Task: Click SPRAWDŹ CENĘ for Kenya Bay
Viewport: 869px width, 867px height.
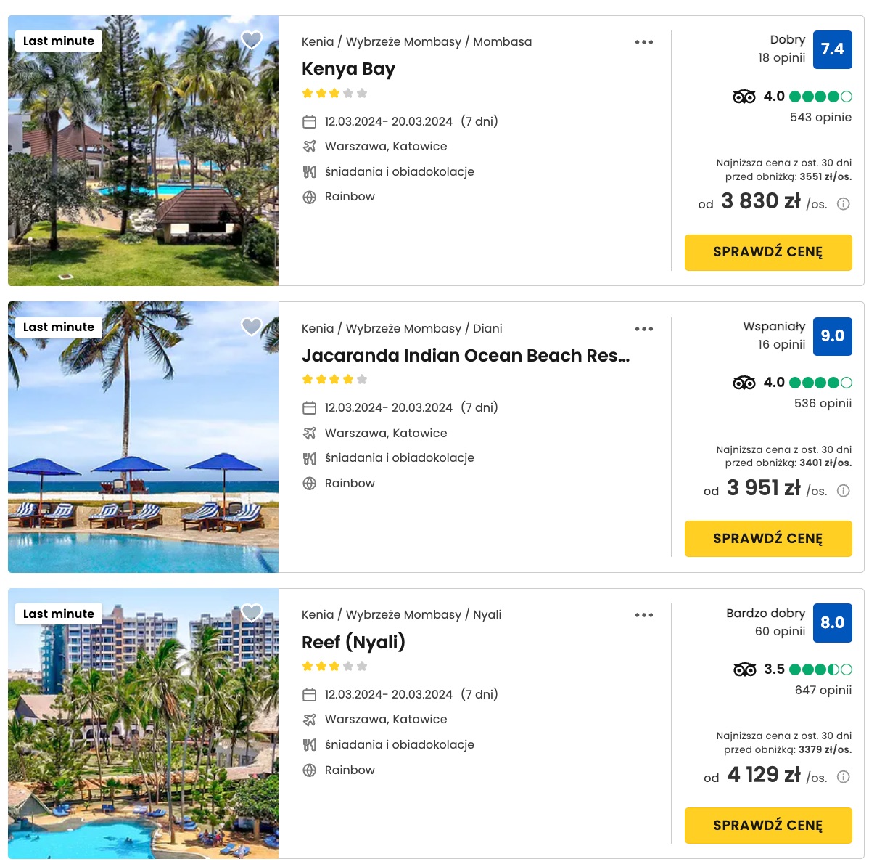Action: (767, 253)
